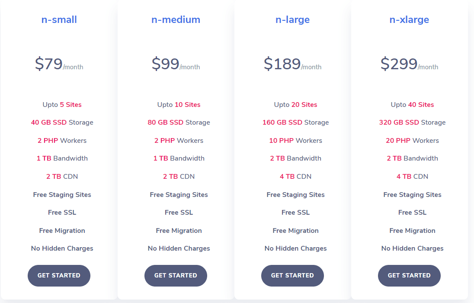Click GET STARTED under n-large plan

tap(292, 276)
